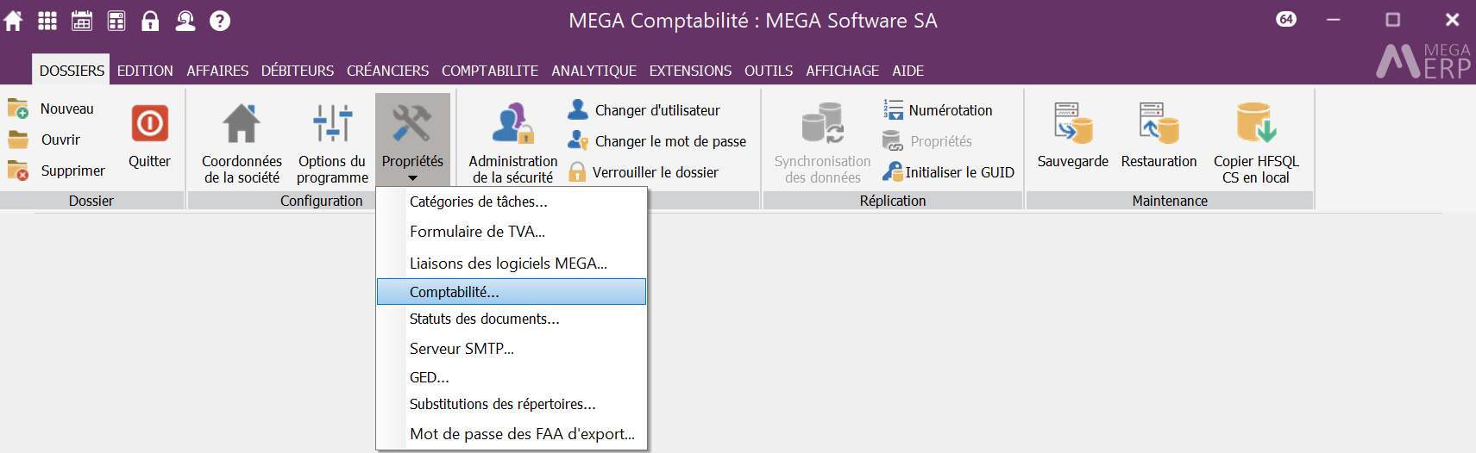The width and height of the screenshot is (1476, 453).
Task: Click the red Quitter power icon
Action: (149, 124)
